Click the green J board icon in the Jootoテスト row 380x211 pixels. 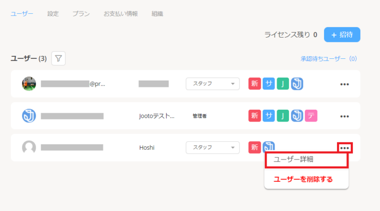[283, 116]
